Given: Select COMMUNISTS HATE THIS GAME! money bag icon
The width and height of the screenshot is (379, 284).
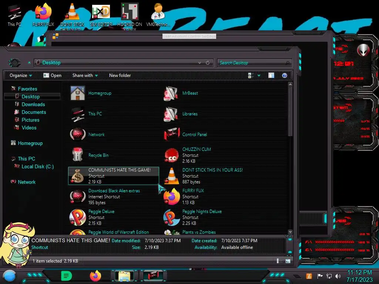Looking at the screenshot, I should [x=77, y=176].
